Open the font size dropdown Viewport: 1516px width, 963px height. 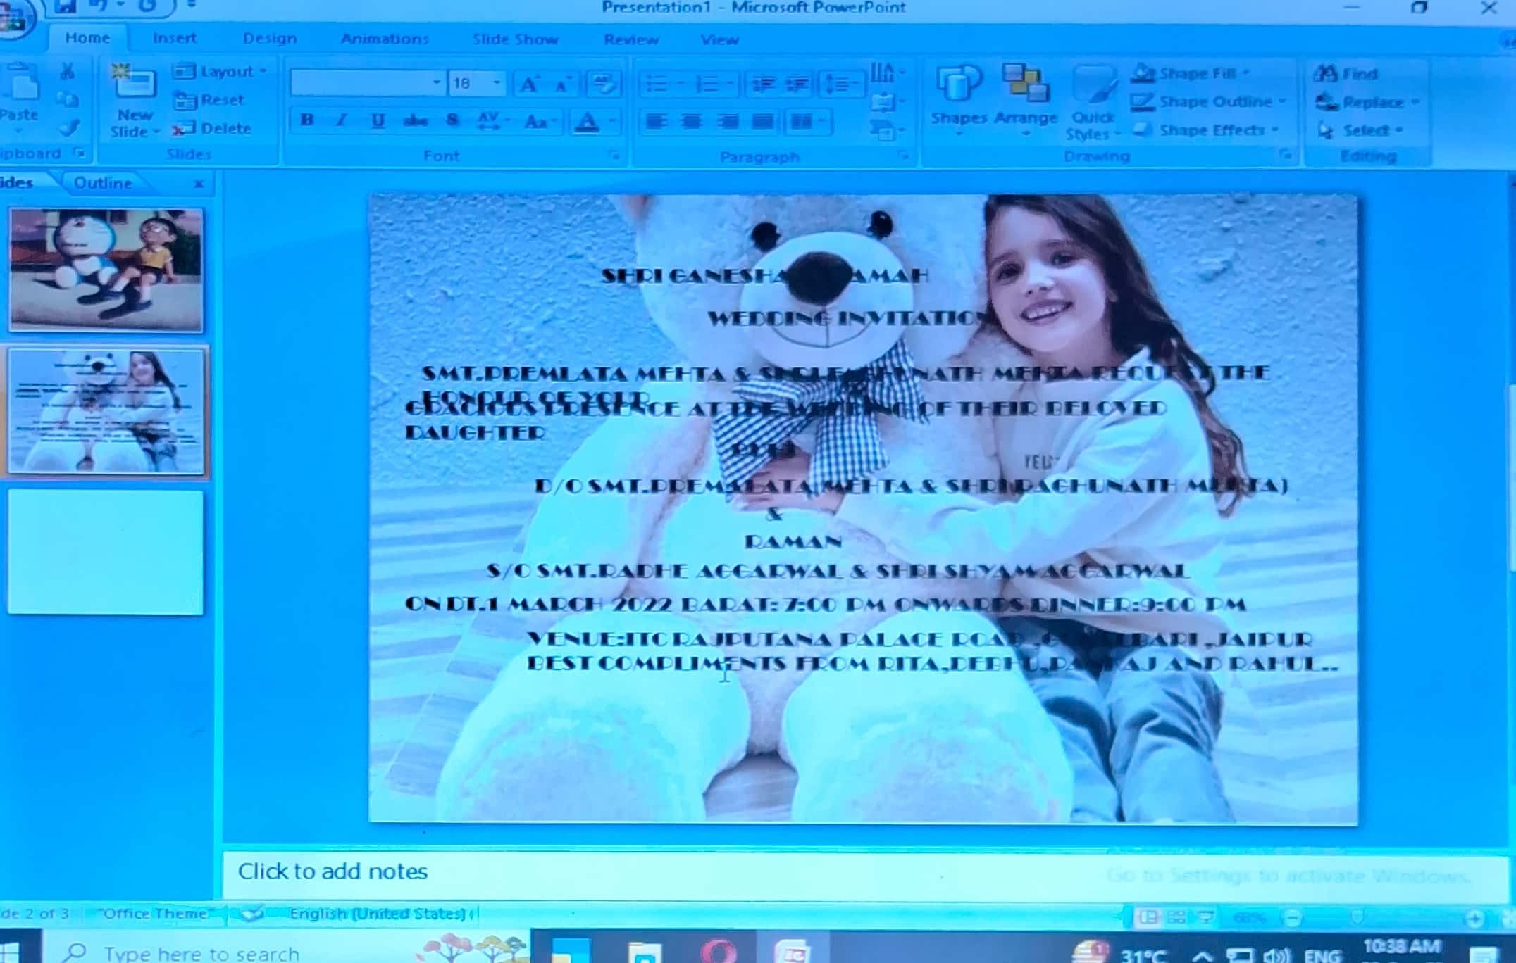497,83
